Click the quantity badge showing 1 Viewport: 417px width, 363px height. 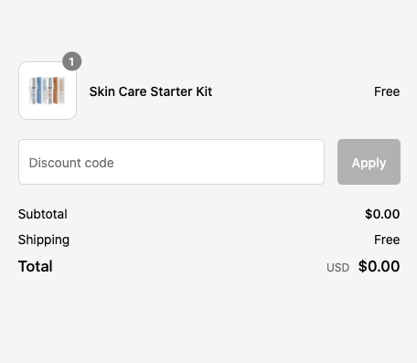[x=72, y=61]
